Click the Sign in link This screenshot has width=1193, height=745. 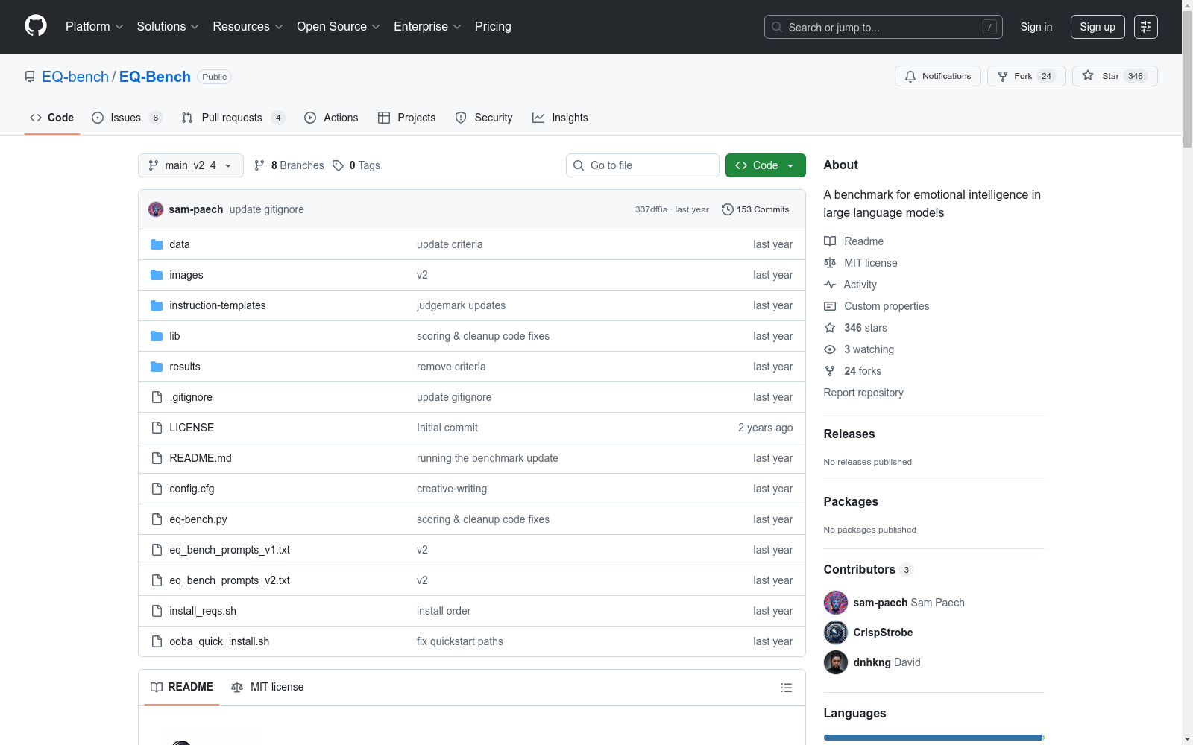(1036, 27)
